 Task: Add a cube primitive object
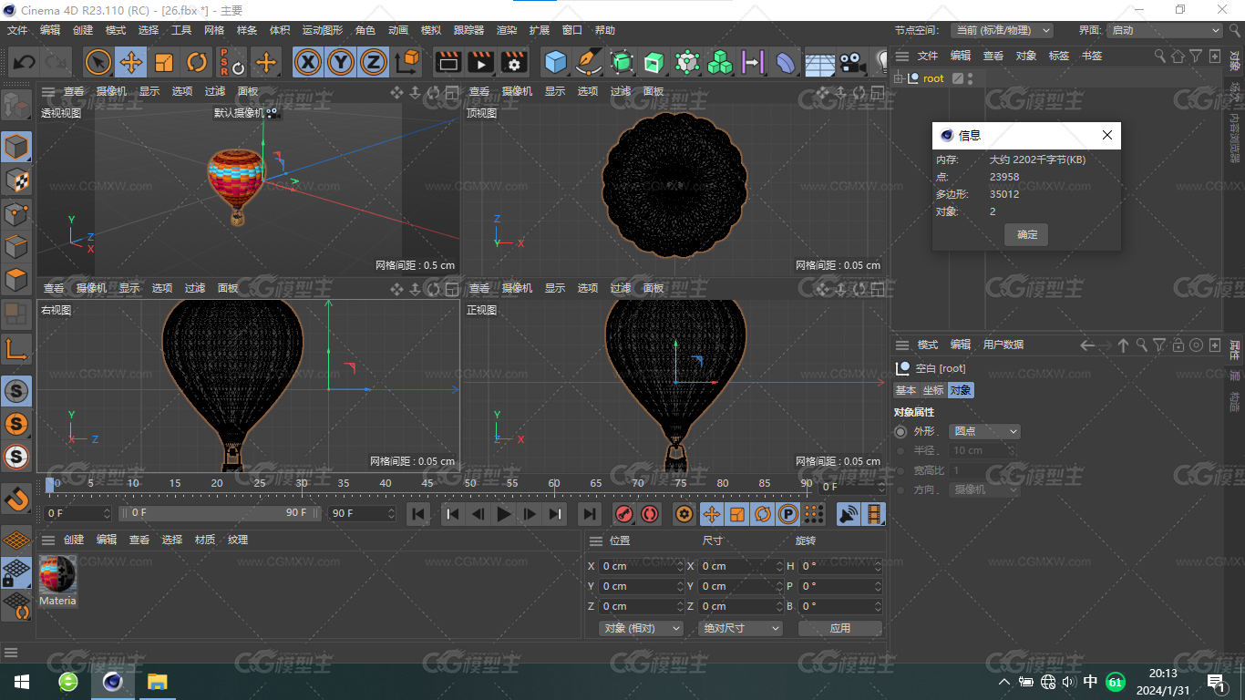555,62
